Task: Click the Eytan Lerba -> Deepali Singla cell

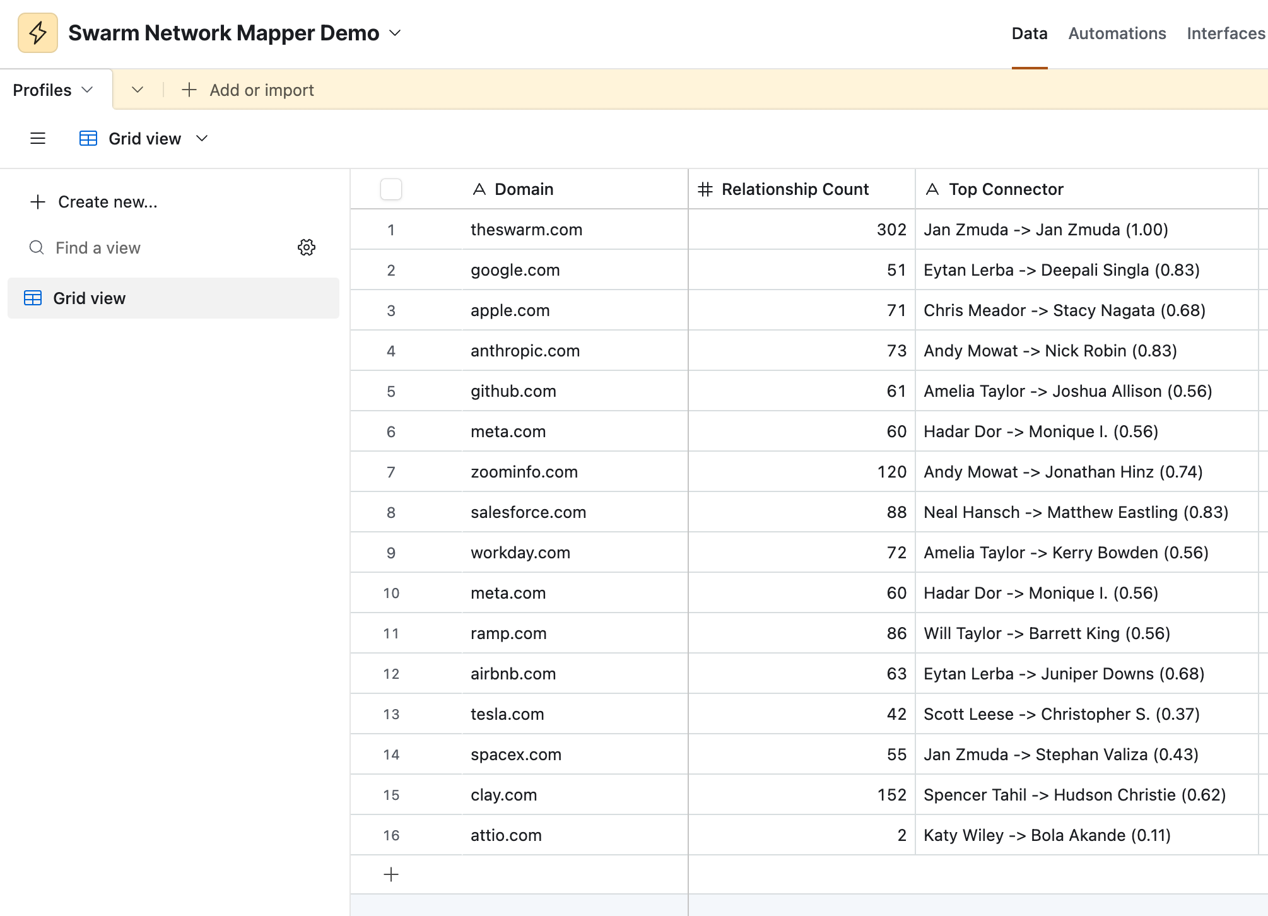Action: click(x=1086, y=270)
